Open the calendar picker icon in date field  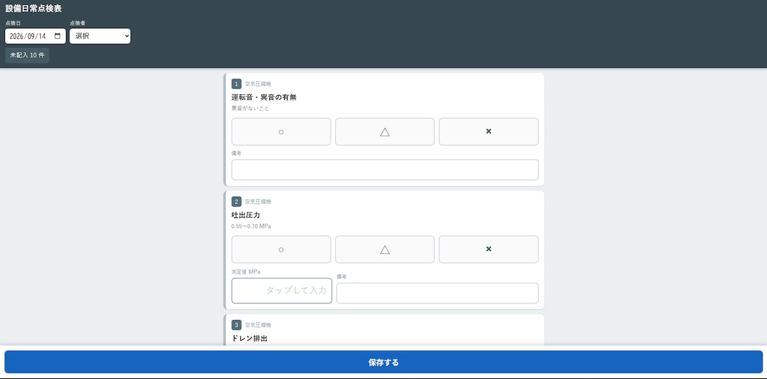[58, 36]
